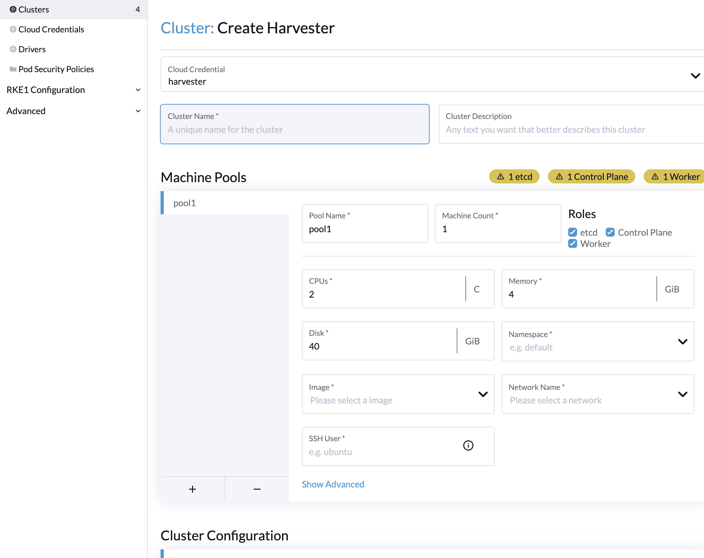704x558 pixels.
Task: Click the Show Advanced link
Action: click(x=333, y=484)
